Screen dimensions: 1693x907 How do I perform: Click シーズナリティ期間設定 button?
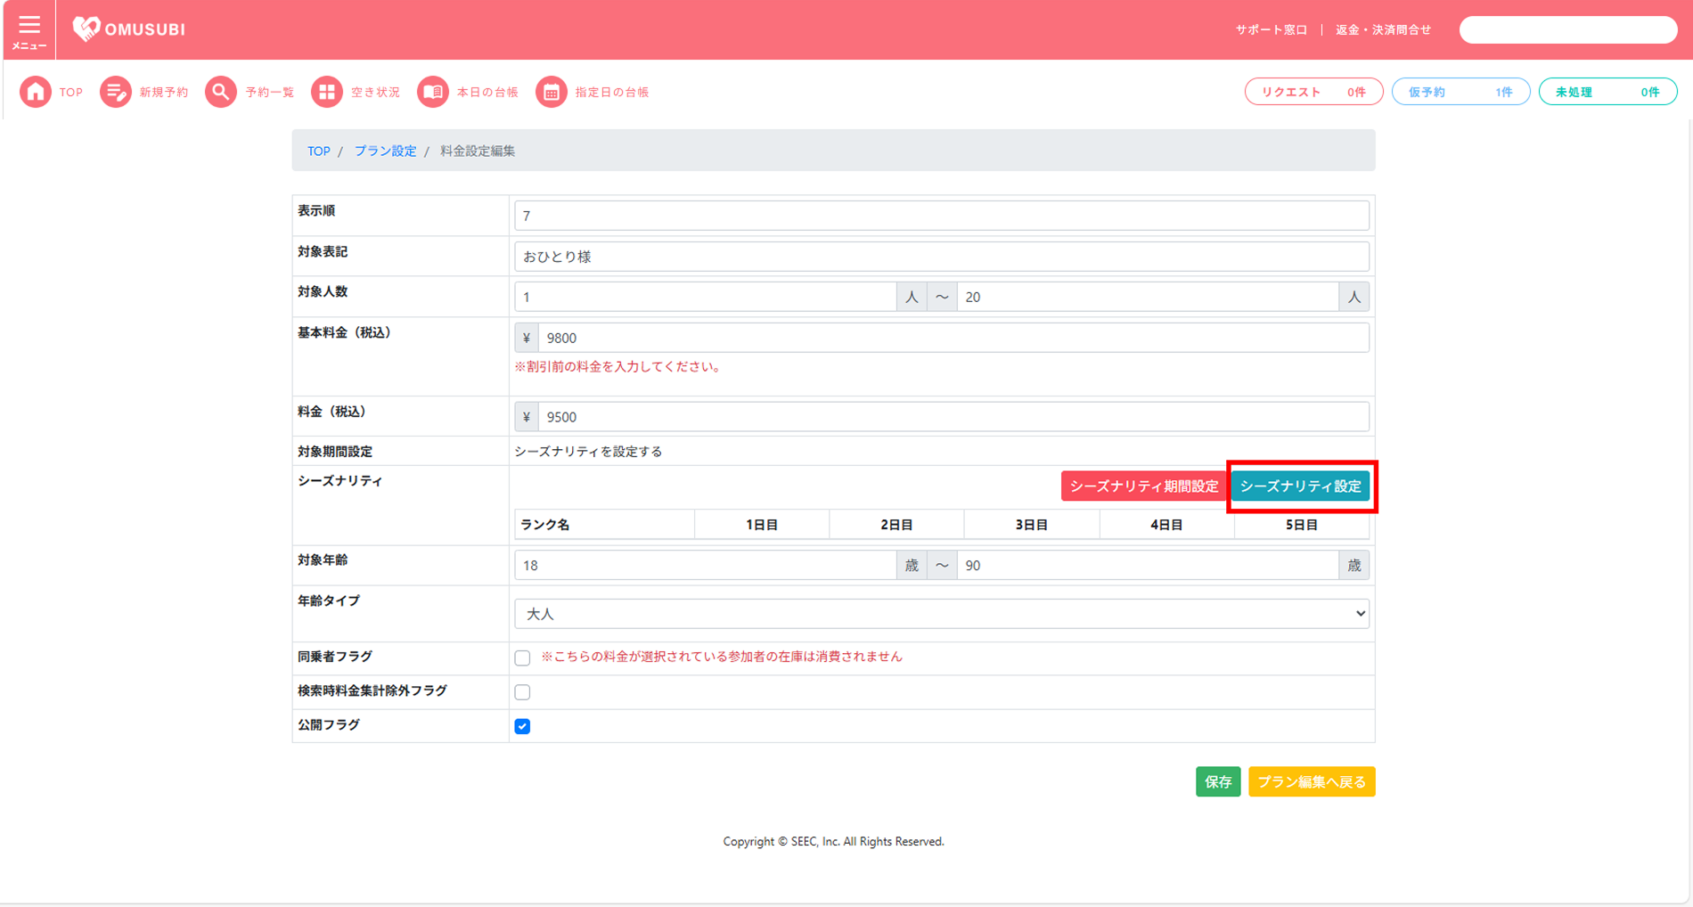(1144, 486)
